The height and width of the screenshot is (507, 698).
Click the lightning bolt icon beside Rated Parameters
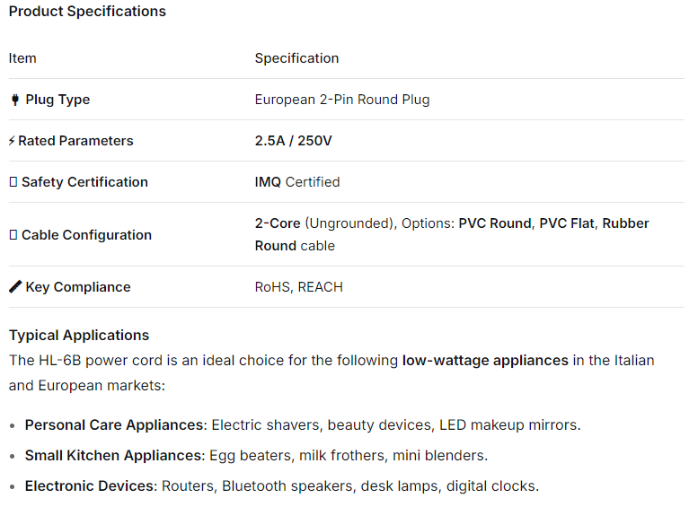pyautogui.click(x=12, y=141)
